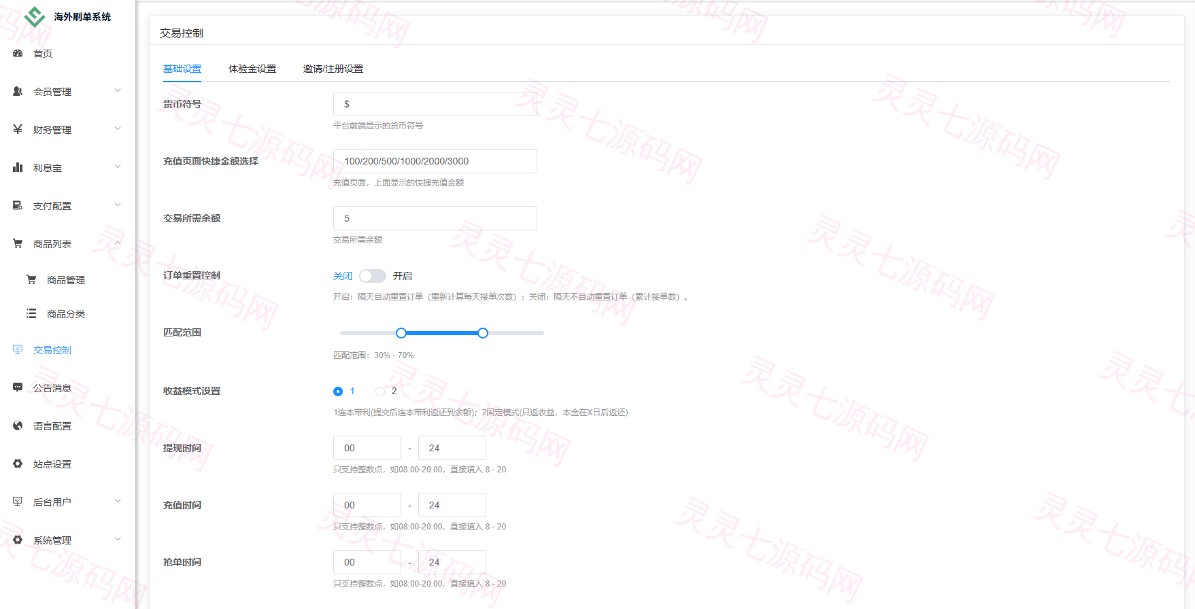Click the 货币符号 input field
Viewport: 1195px width, 609px height.
coord(435,104)
